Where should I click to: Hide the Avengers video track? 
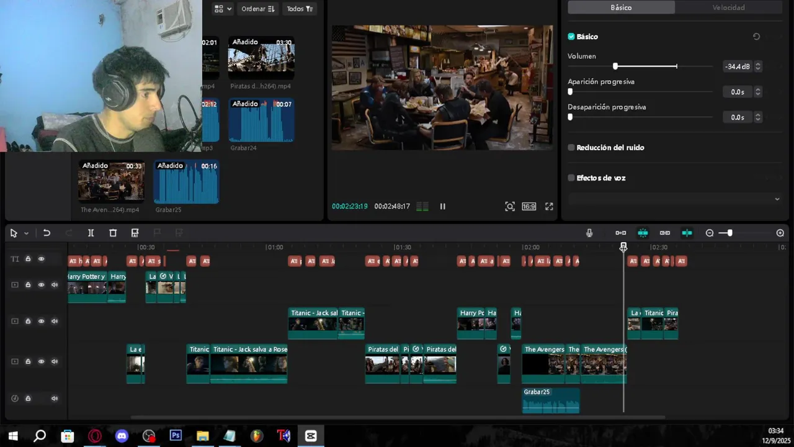click(41, 361)
